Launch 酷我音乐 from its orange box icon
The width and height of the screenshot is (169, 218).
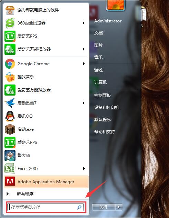click(10, 77)
